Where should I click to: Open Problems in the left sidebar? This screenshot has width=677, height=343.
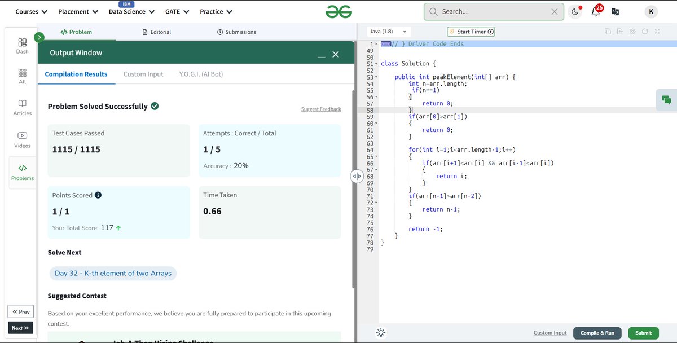pos(22,172)
